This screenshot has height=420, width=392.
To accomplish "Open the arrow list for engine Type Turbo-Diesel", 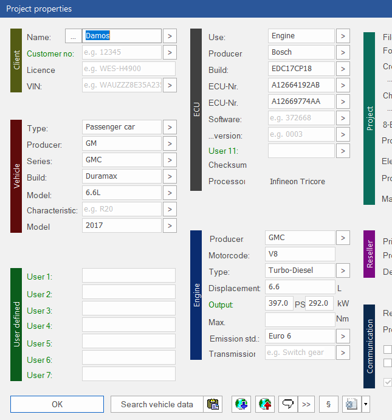I will click(343, 270).
